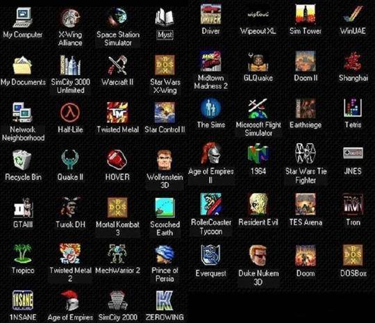The image size is (375, 323).
Task: Select the Warcraft II icon
Action: pos(117,65)
